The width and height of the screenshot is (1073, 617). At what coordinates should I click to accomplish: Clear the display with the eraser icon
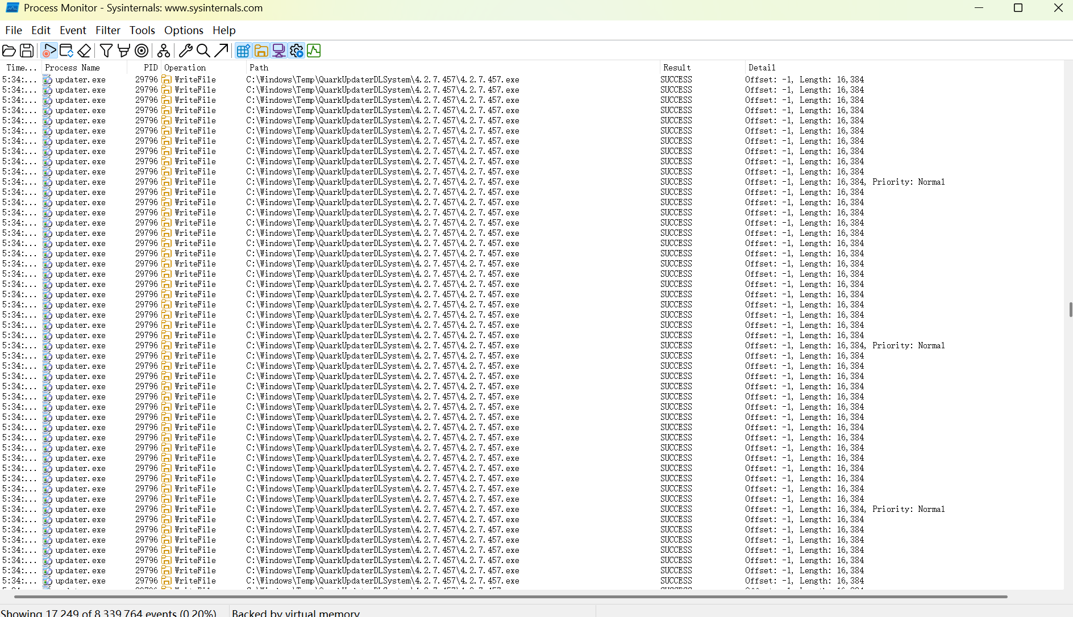tap(84, 51)
